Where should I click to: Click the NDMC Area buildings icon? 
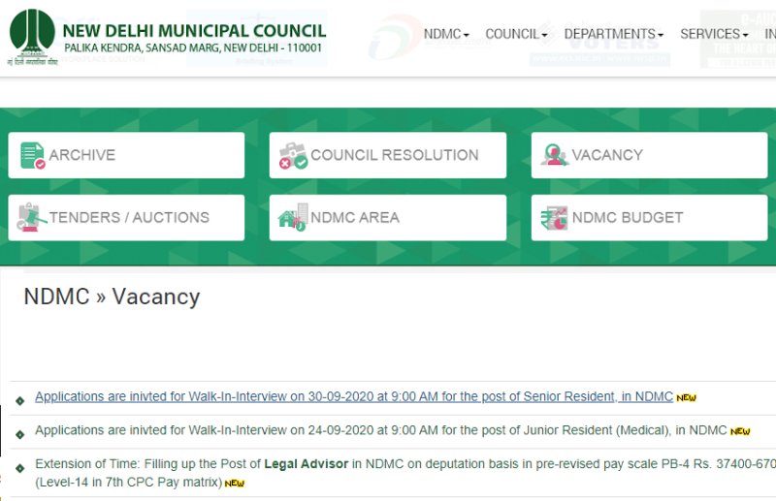tap(293, 217)
